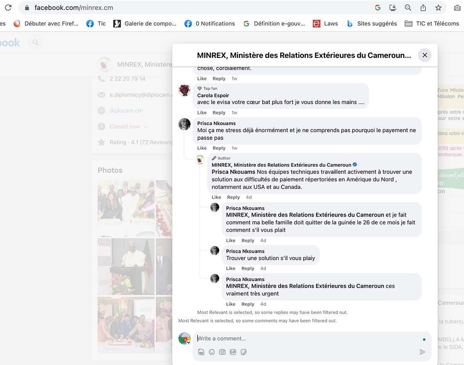Close the MINREX post dialog
464x365 pixels.
click(x=424, y=55)
